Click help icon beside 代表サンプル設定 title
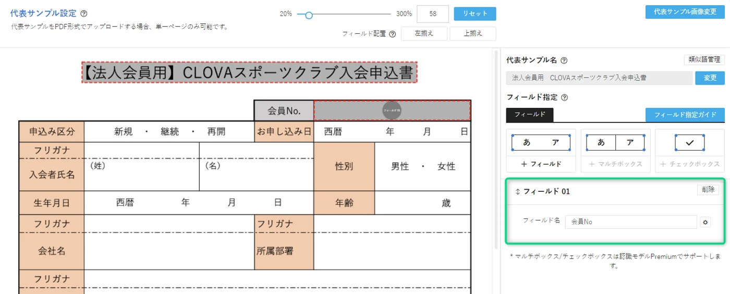The width and height of the screenshot is (730, 294). [x=84, y=14]
